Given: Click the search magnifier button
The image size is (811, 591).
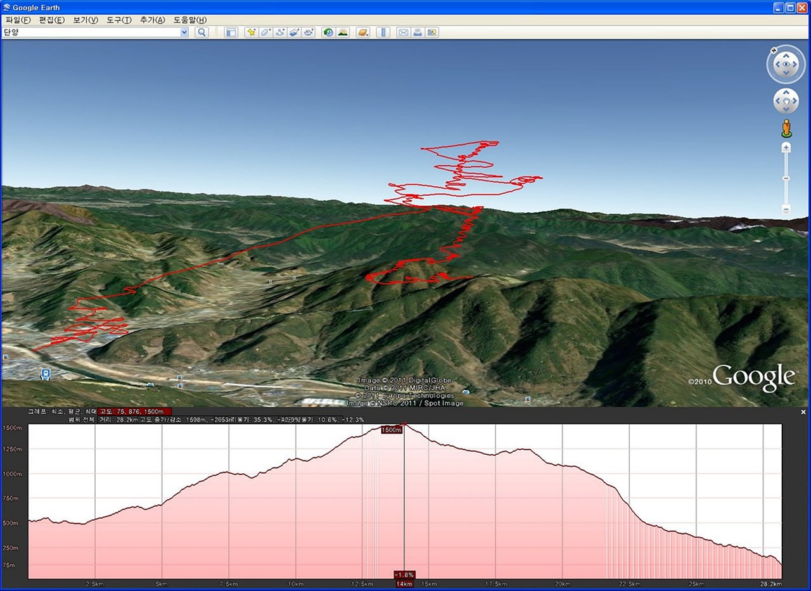Looking at the screenshot, I should pyautogui.click(x=201, y=32).
